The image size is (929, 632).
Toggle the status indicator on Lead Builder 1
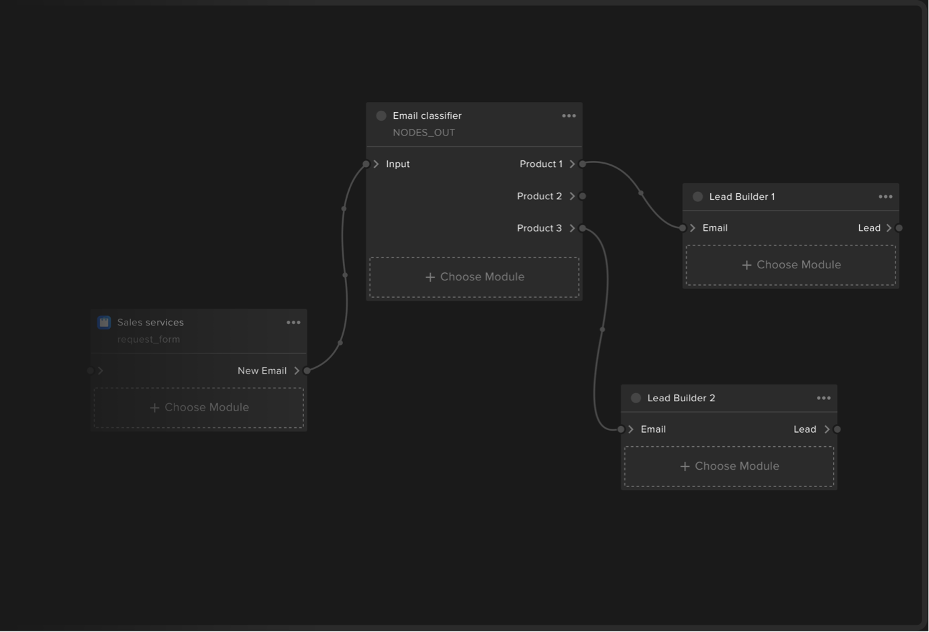697,197
